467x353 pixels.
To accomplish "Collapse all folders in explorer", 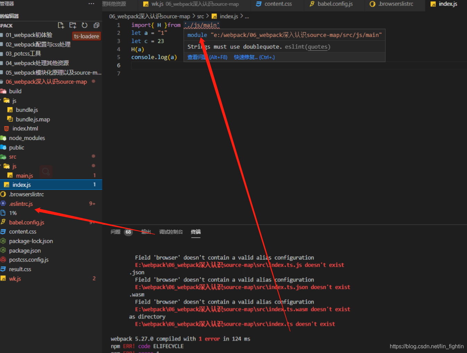I will 96,25.
